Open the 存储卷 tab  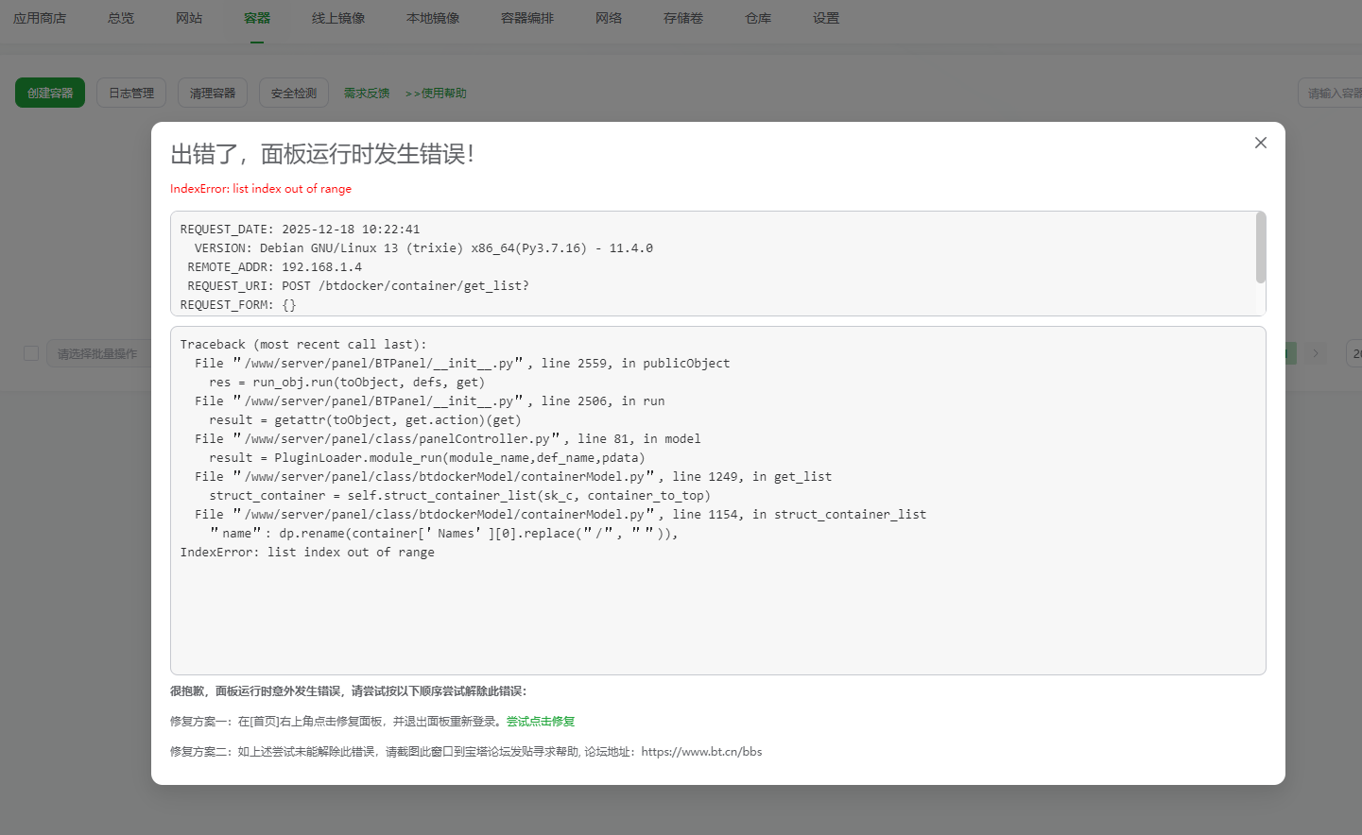coord(682,17)
